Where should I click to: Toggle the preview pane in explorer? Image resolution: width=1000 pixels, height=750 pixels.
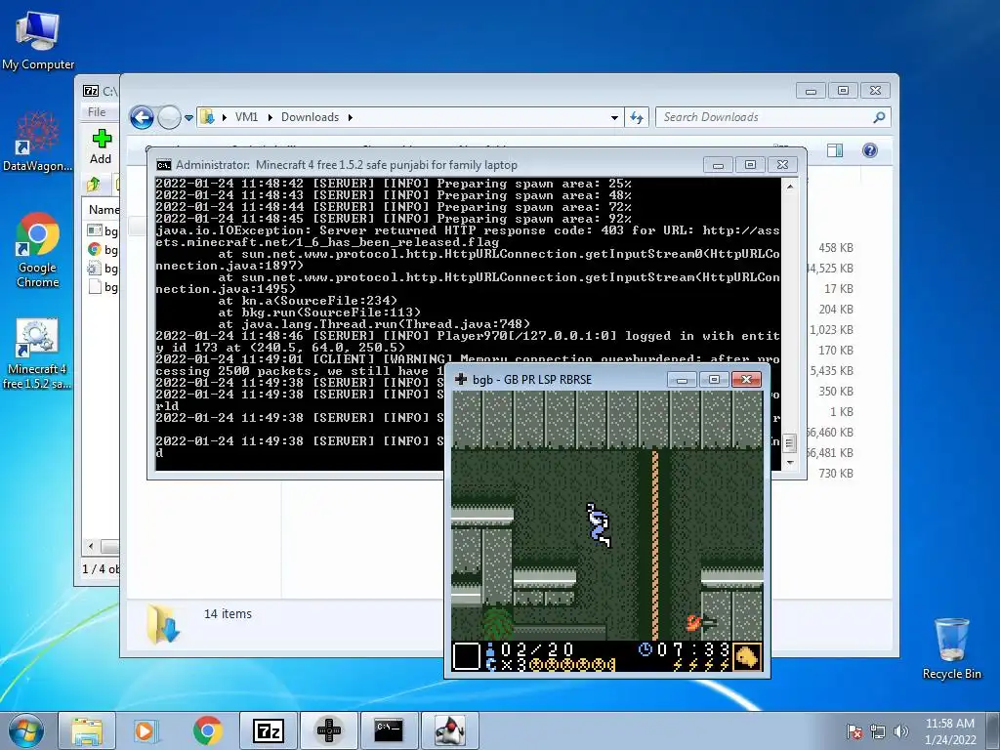pyautogui.click(x=834, y=150)
